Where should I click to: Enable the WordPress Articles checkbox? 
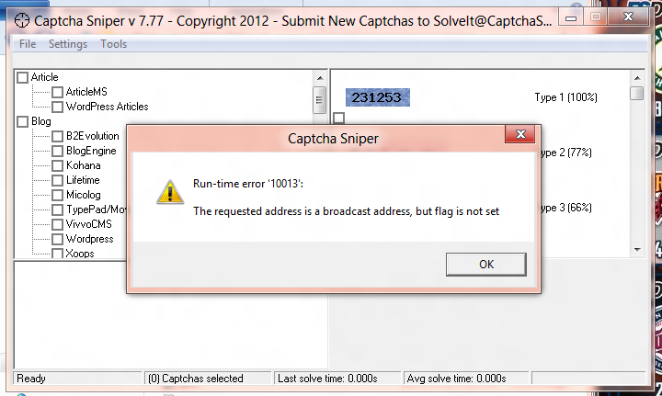click(57, 107)
